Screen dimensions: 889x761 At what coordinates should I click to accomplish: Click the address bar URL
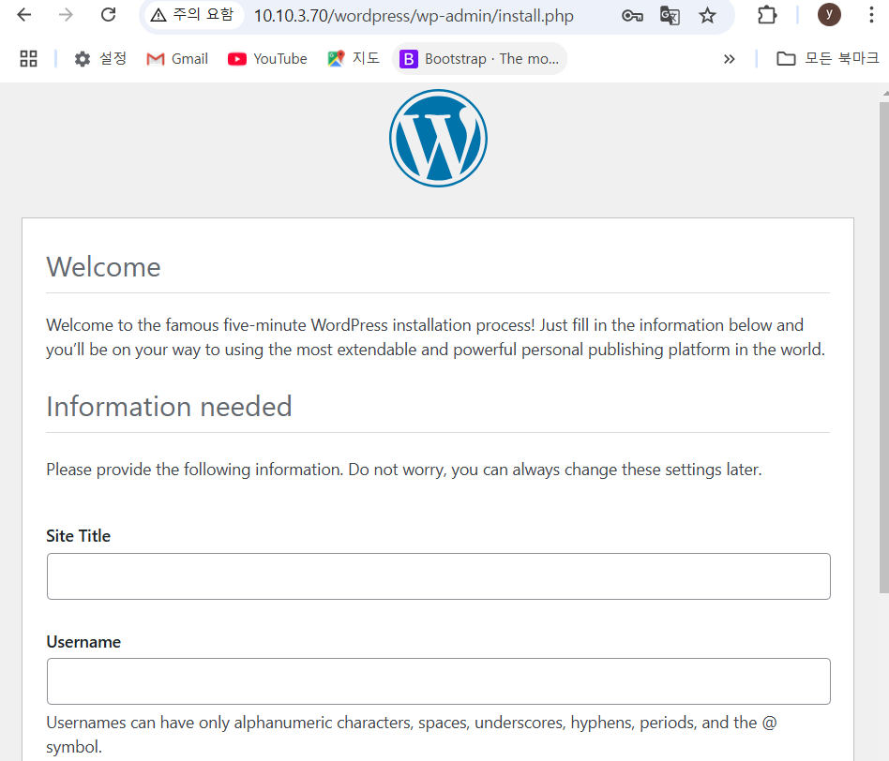(x=414, y=15)
